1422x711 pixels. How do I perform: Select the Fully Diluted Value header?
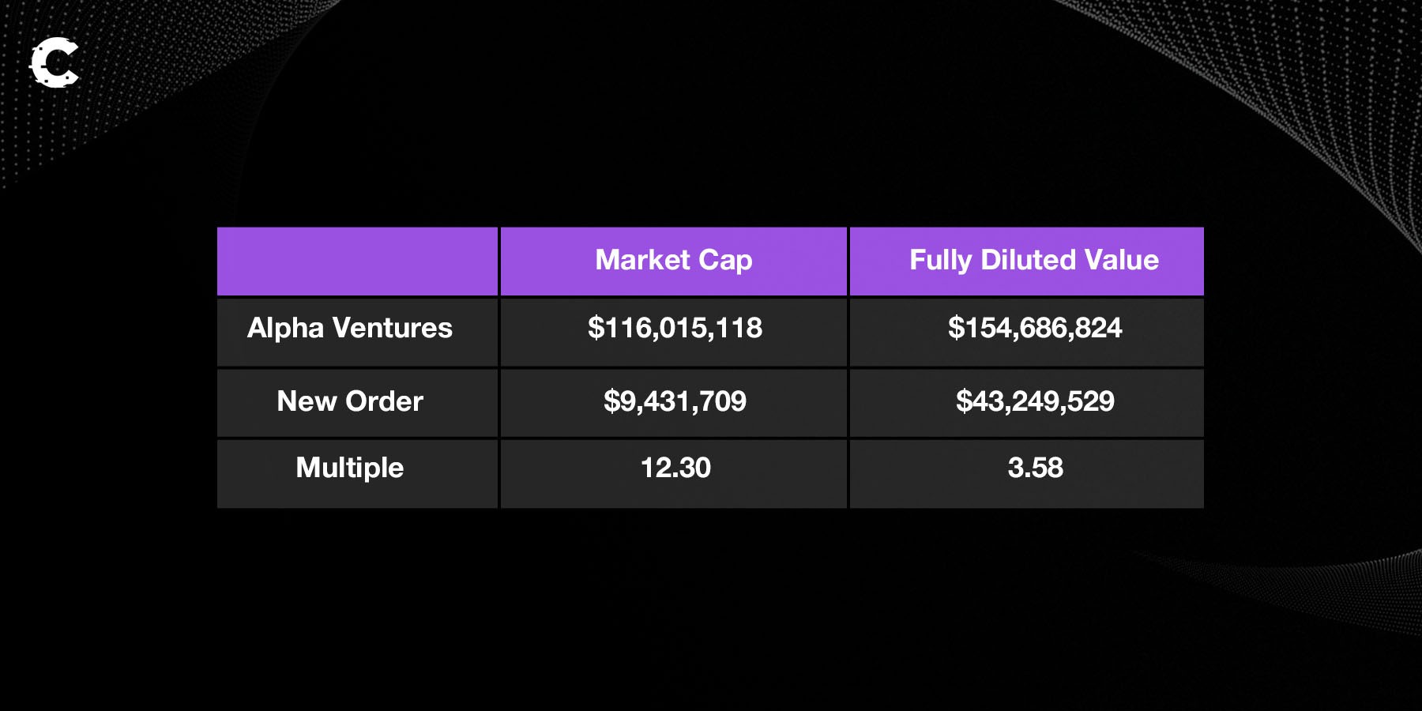pyautogui.click(x=1033, y=261)
